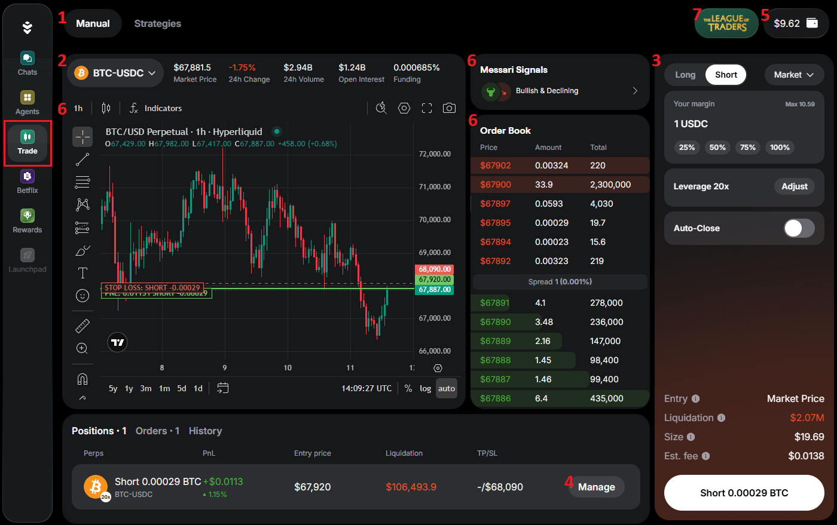Switch to the Strategies tab
The image size is (837, 525).
tap(157, 23)
